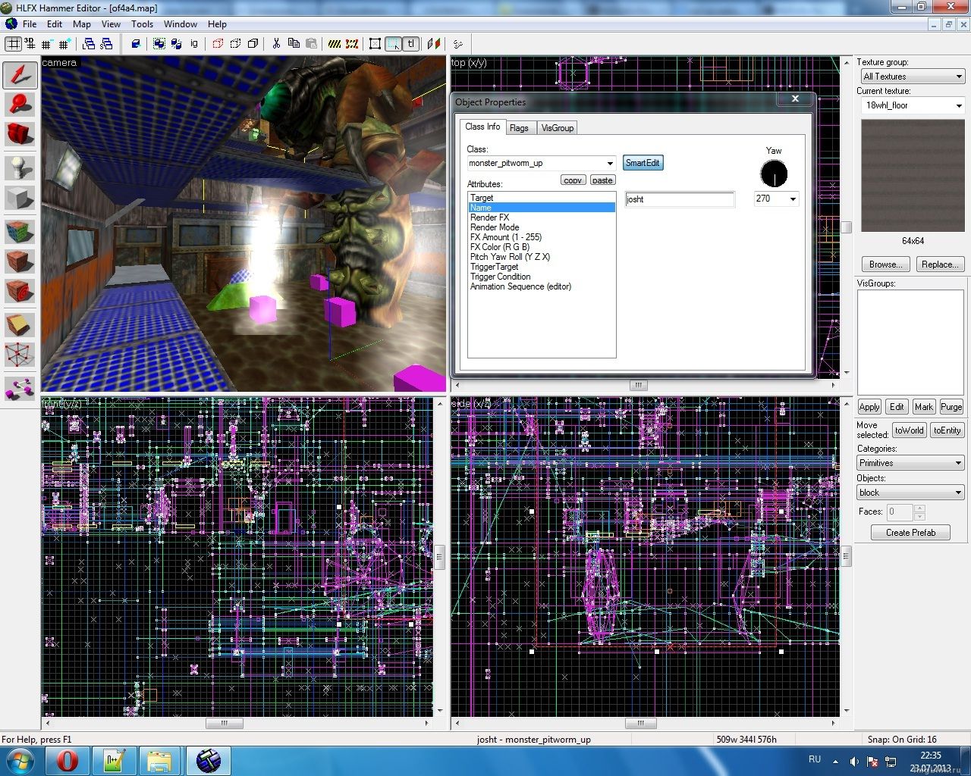The height and width of the screenshot is (776, 971).
Task: Click the Save Window State icon
Action: 106,44
